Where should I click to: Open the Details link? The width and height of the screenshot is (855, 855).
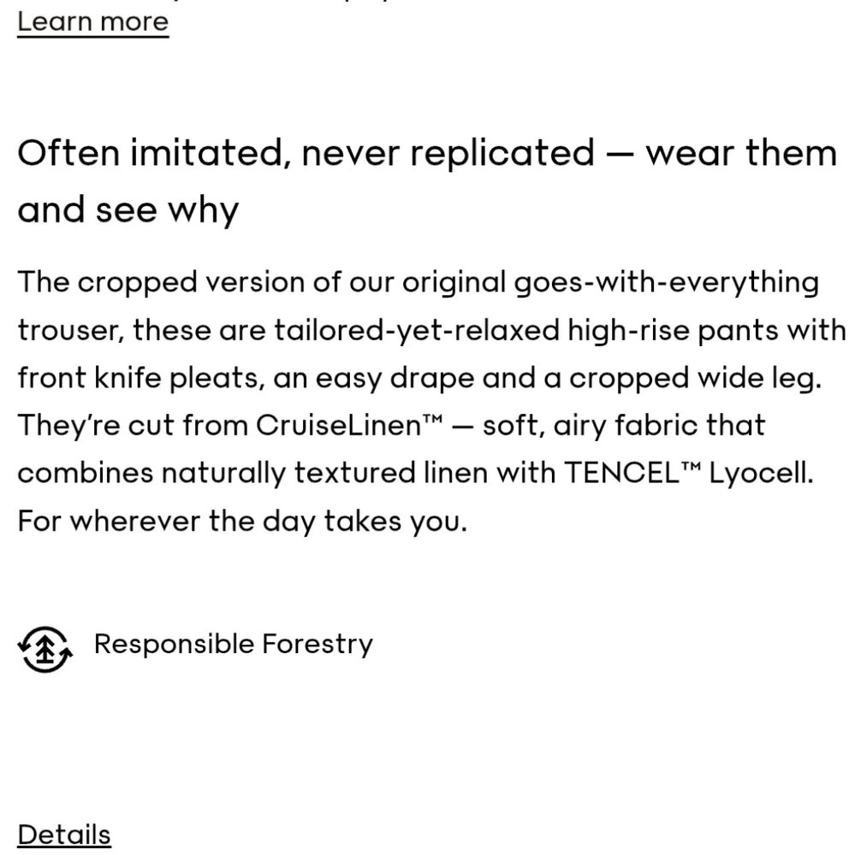click(64, 834)
